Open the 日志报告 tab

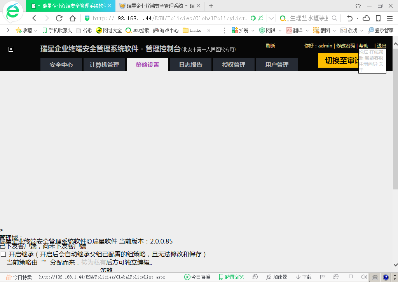(190, 65)
